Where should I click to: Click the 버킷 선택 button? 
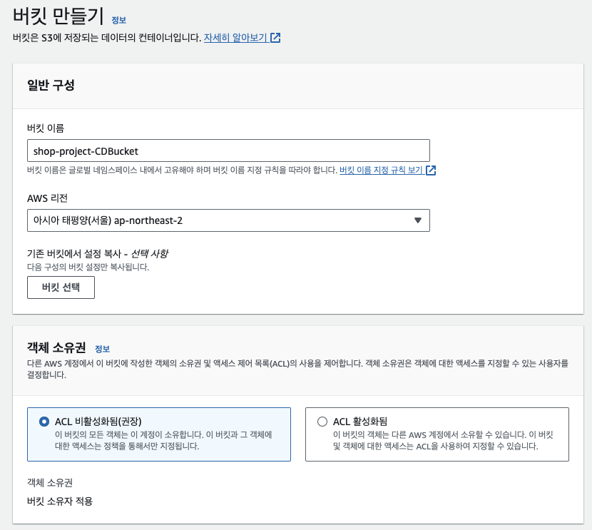pos(61,287)
